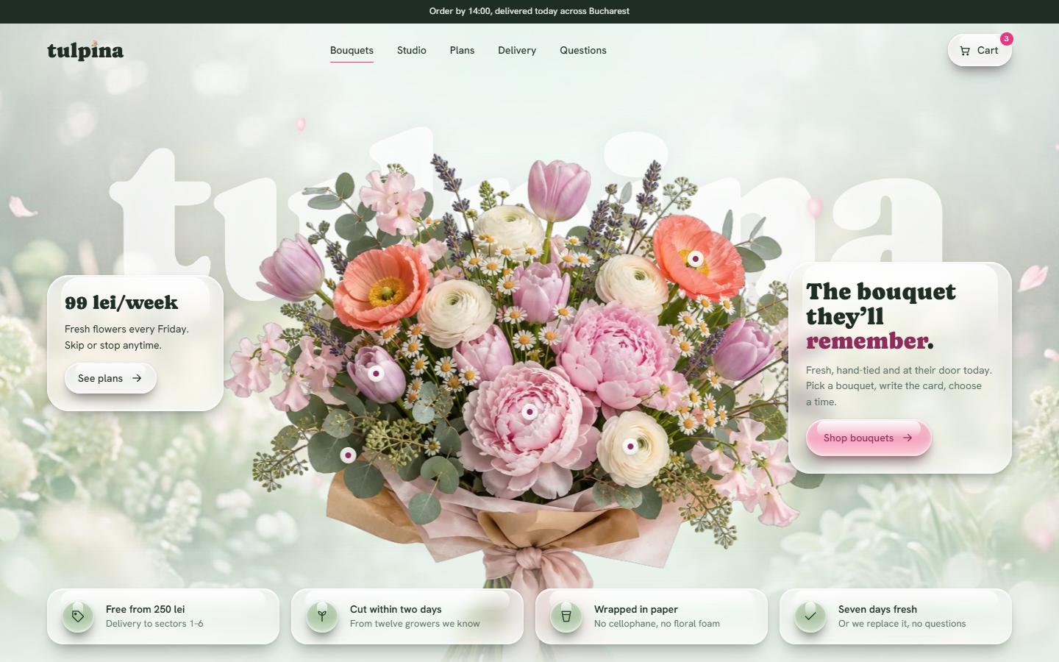The height and width of the screenshot is (662, 1059).
Task: Click the hotspot on the eucalyptus leaves
Action: [349, 455]
